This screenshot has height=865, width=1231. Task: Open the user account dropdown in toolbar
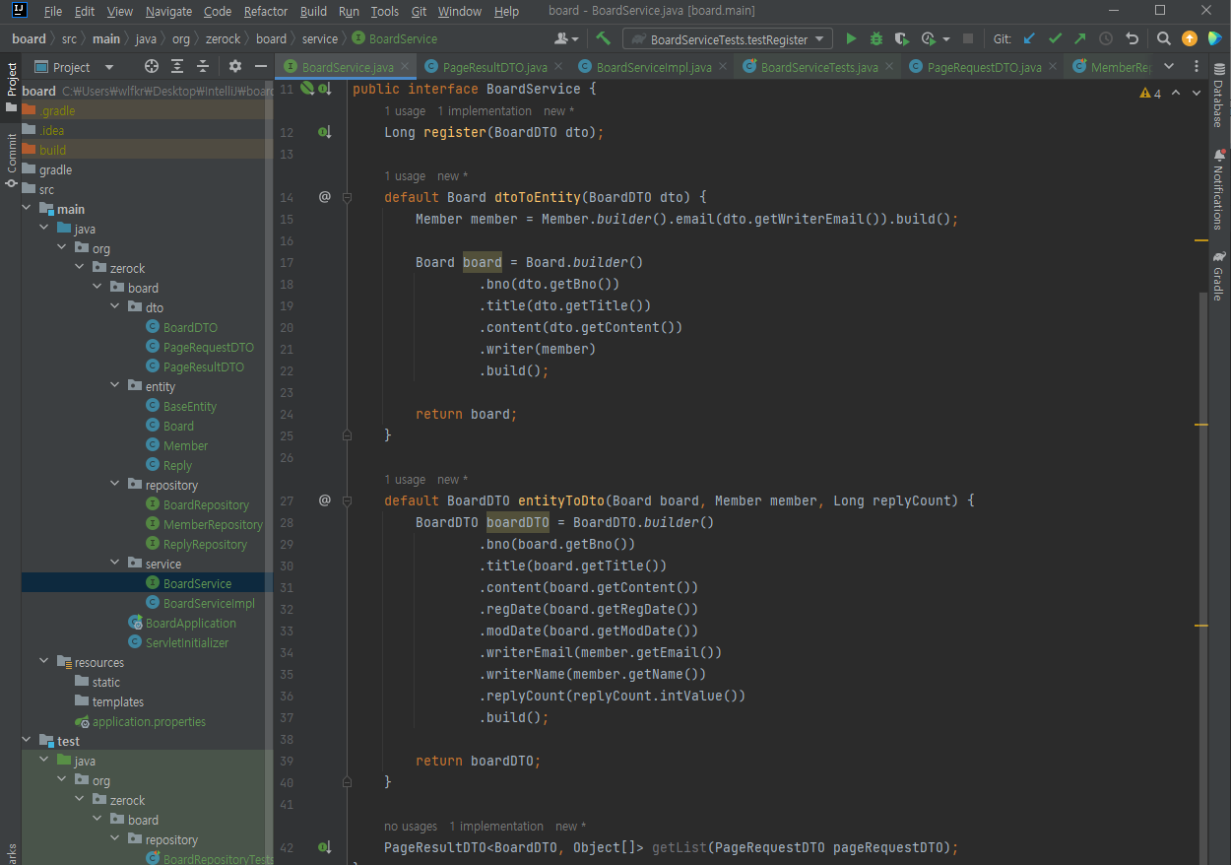[x=567, y=39]
